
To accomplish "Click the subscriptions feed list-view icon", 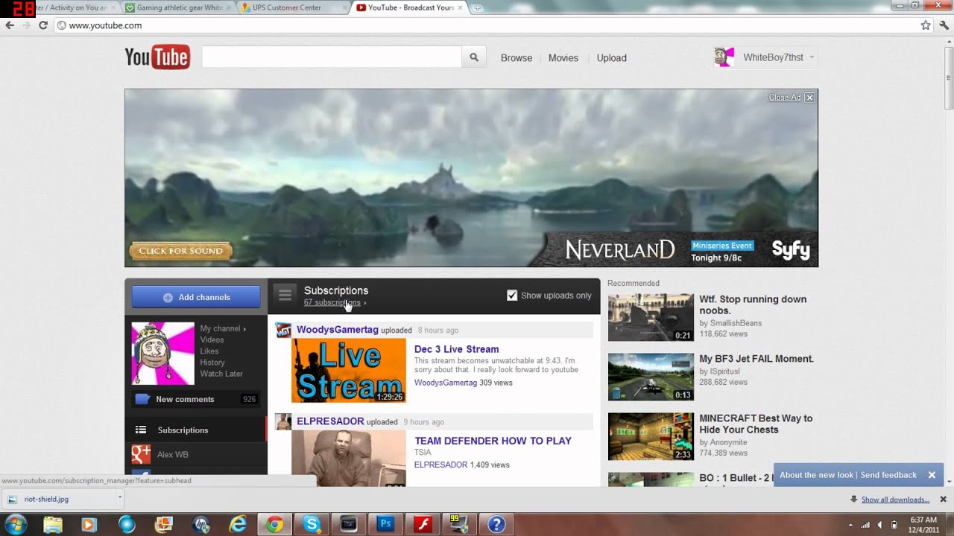I will pos(285,296).
